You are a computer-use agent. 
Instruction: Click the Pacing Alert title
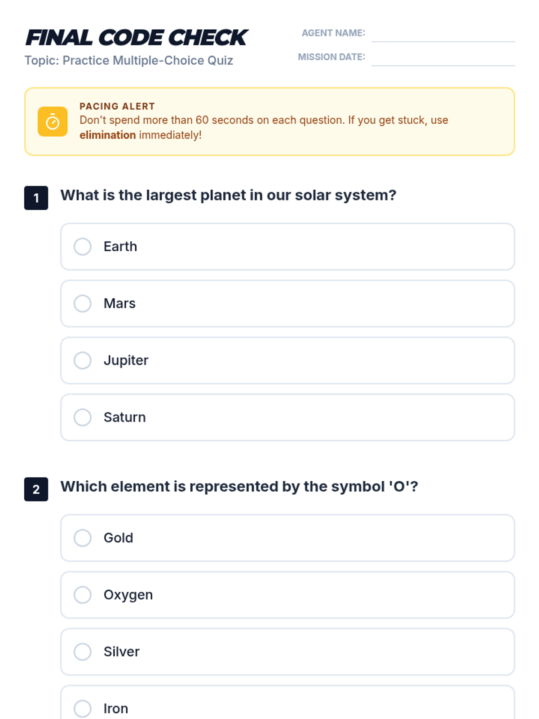pyautogui.click(x=117, y=107)
